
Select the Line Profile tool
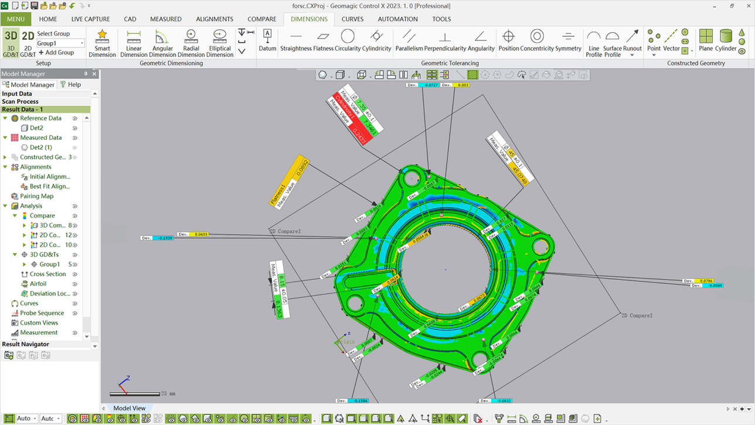(x=594, y=43)
